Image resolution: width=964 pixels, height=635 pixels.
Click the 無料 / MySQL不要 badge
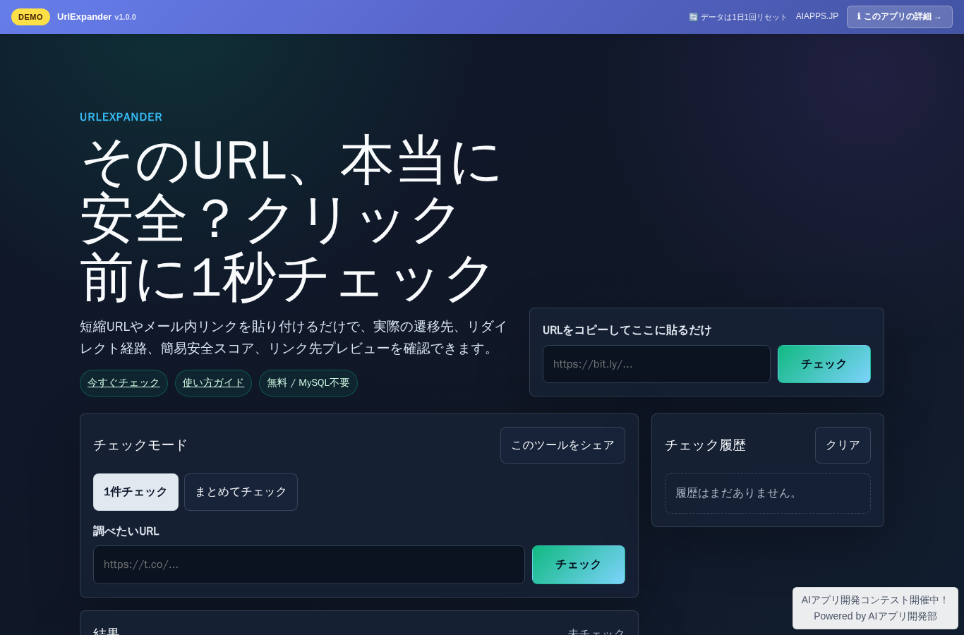[308, 383]
